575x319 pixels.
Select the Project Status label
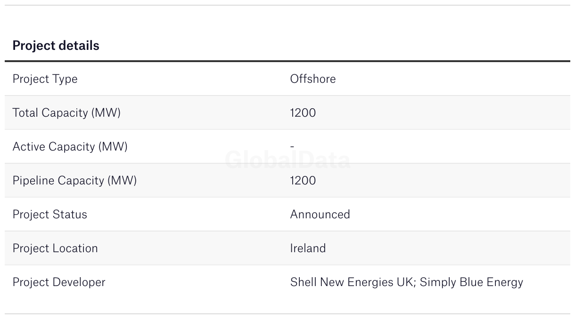point(50,215)
